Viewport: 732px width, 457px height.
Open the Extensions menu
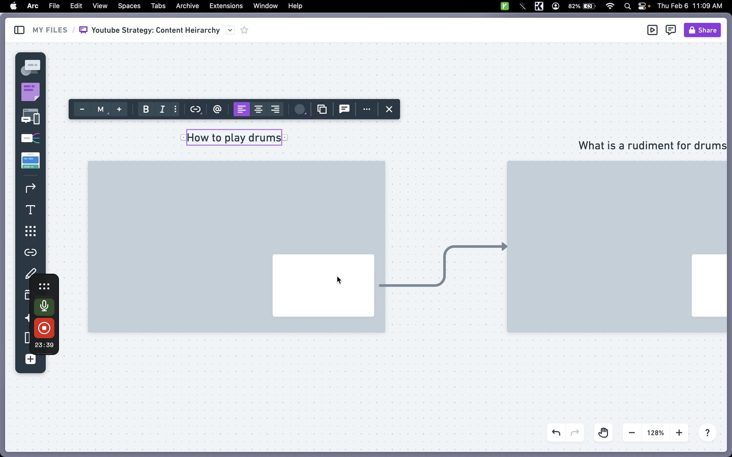pyautogui.click(x=226, y=6)
